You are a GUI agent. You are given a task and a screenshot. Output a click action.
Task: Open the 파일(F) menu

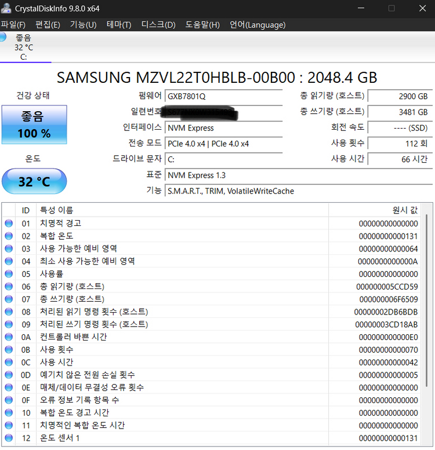pyautogui.click(x=13, y=25)
